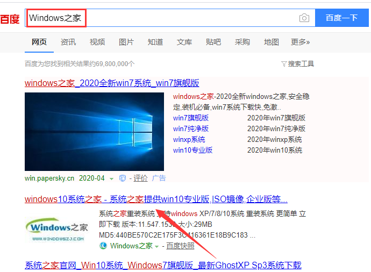This screenshot has width=371, height=272.
Task: Expand the 更多» tab menu
Action: point(300,42)
